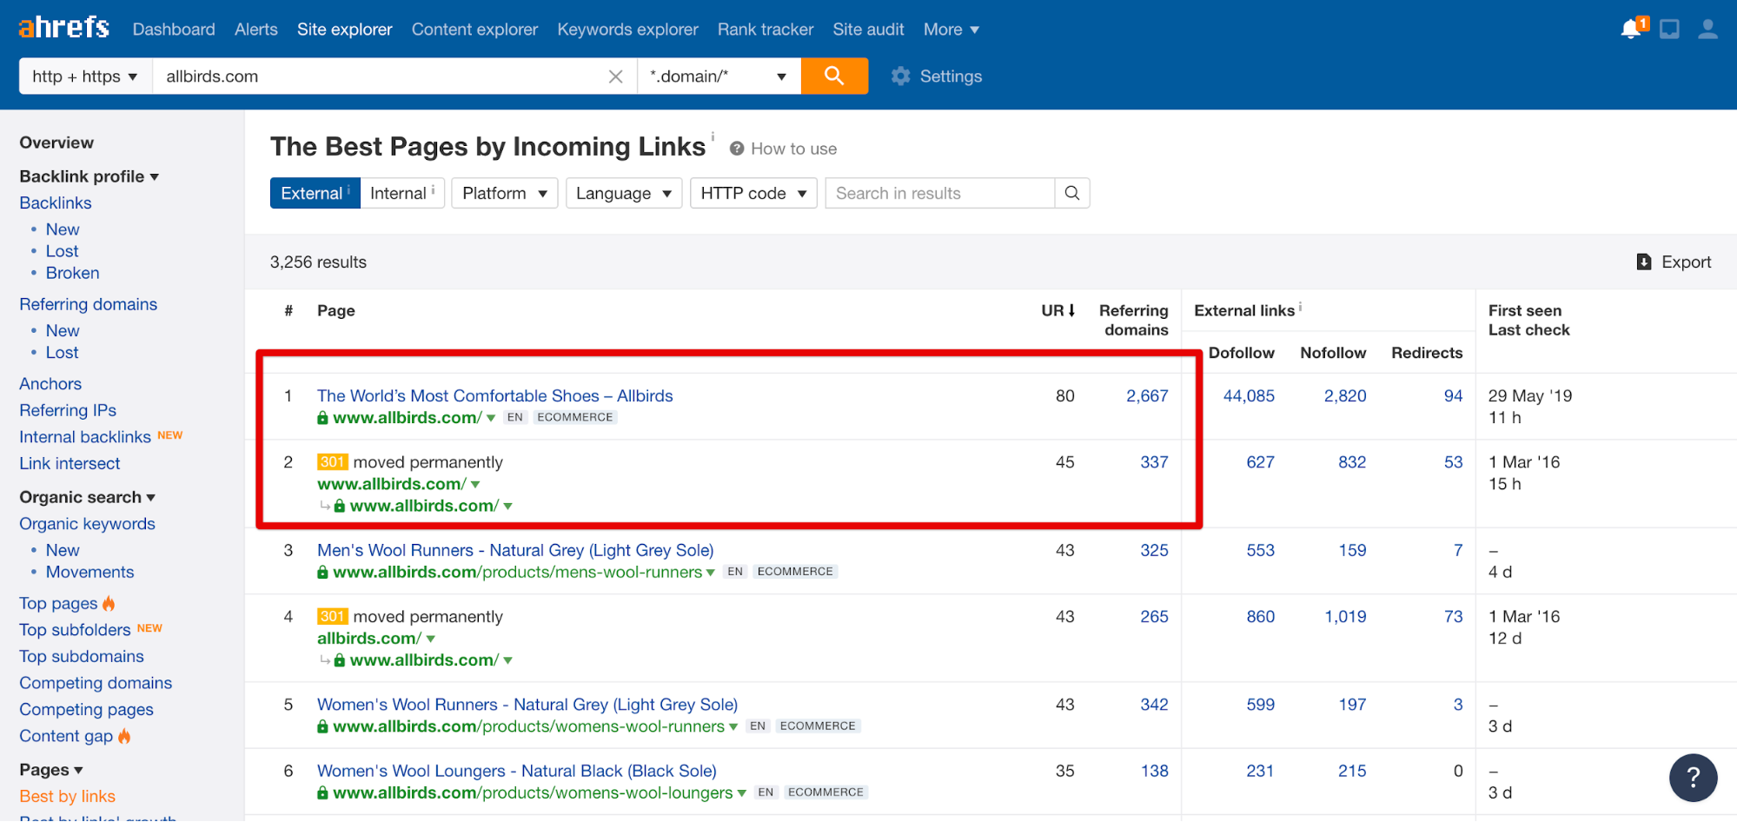Viewport: 1737px width, 822px height.
Task: Click the monitor icon in header
Action: (x=1669, y=30)
